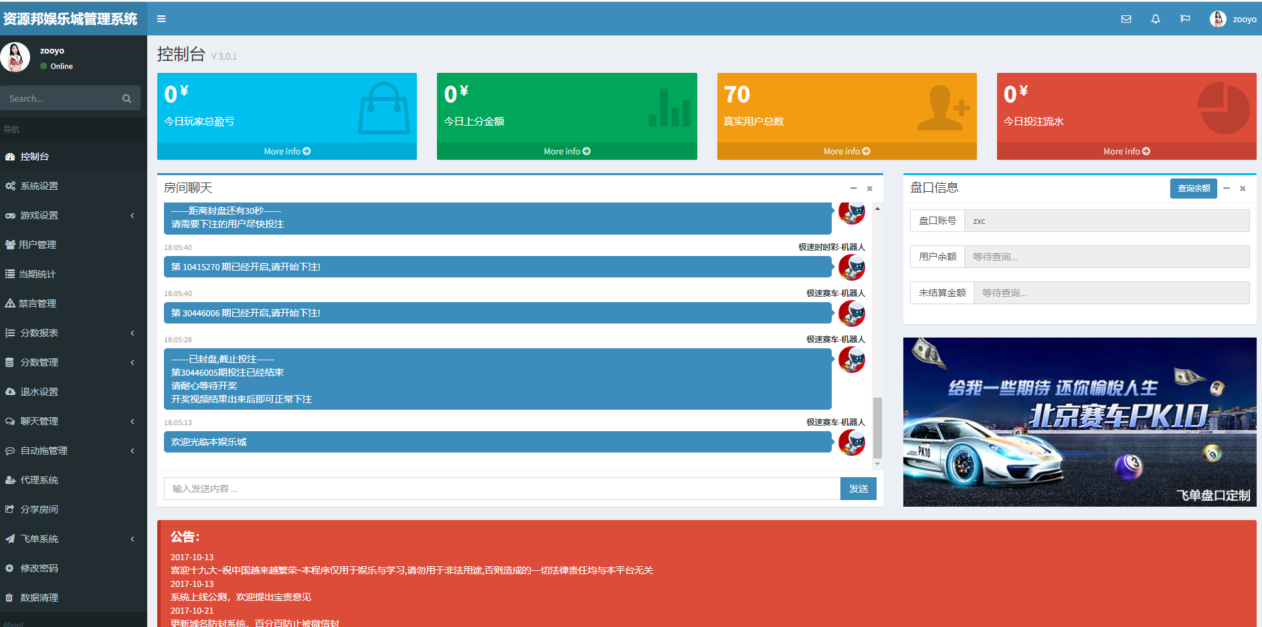Screen dimensions: 1262x627
Task: Toggle the sidebar hamburger menu
Action: click(x=161, y=19)
